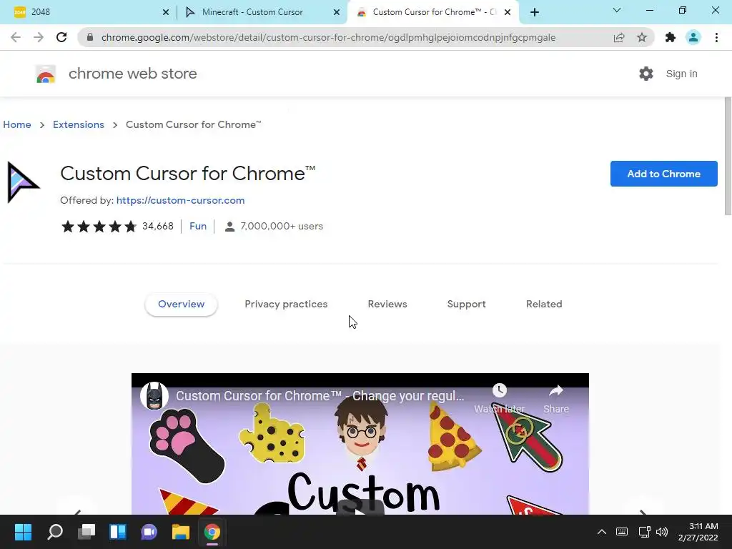
Task: Close the Minecraft - Custom Cursor tab
Action: pos(337,13)
